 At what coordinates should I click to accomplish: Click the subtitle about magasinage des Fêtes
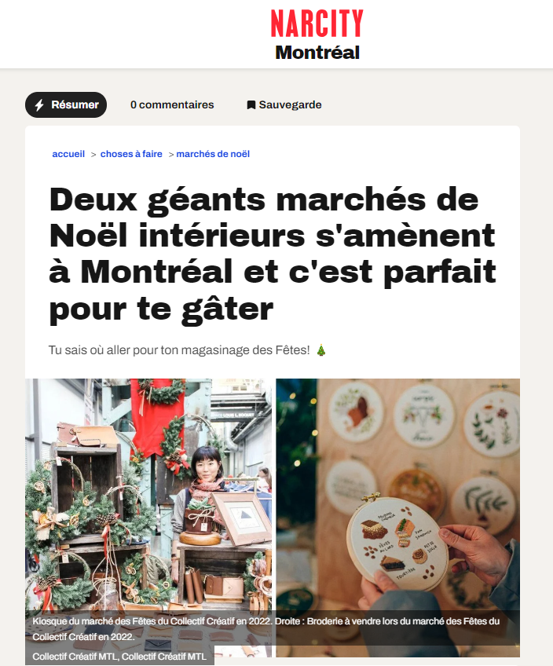tap(179, 350)
